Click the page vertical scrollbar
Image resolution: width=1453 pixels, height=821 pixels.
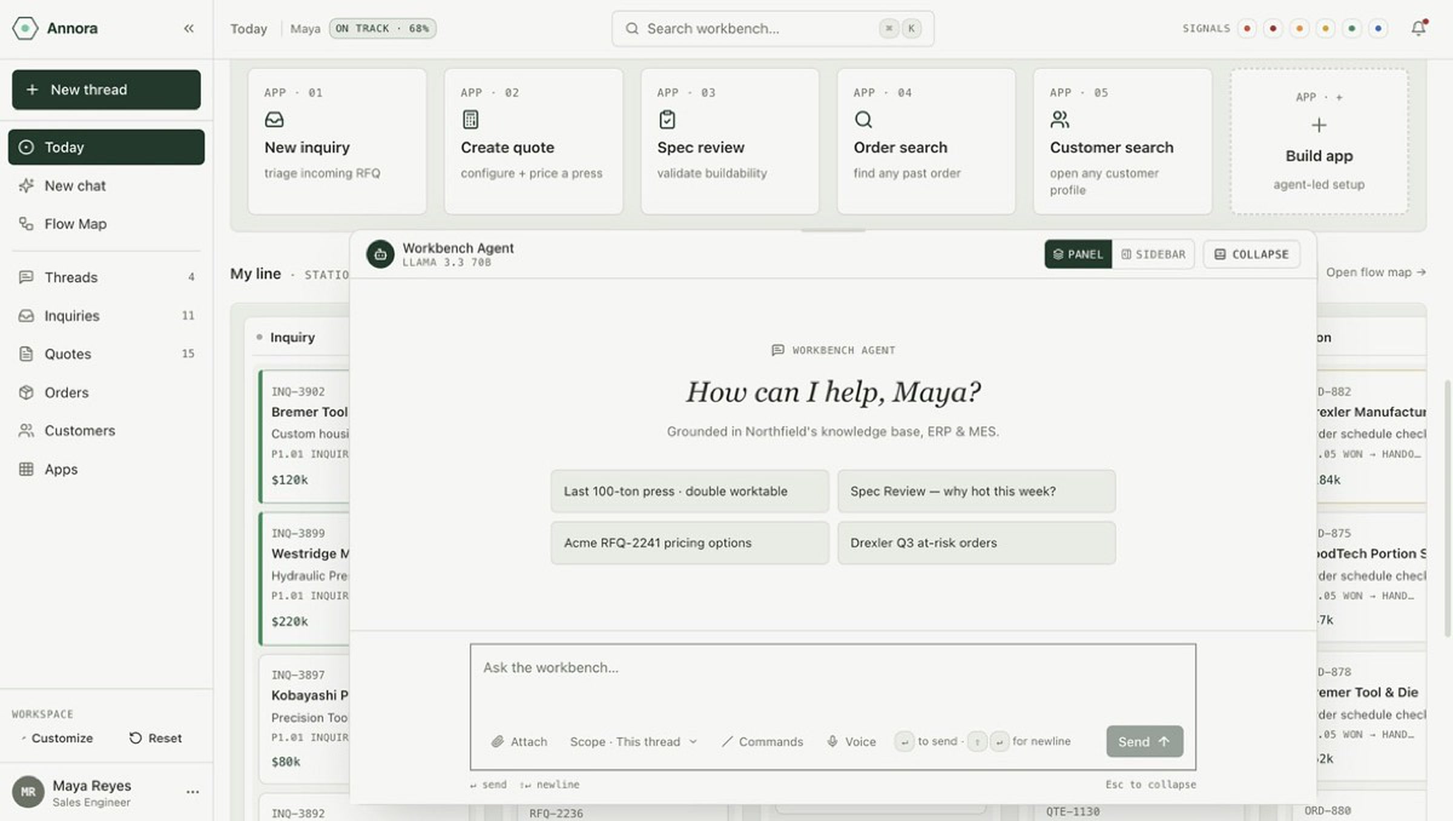point(1448,509)
